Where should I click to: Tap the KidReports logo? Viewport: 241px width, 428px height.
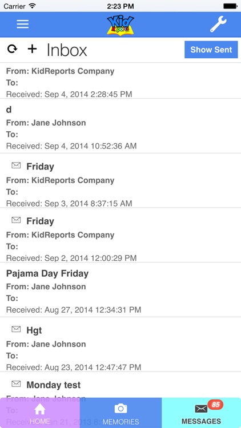[120, 25]
